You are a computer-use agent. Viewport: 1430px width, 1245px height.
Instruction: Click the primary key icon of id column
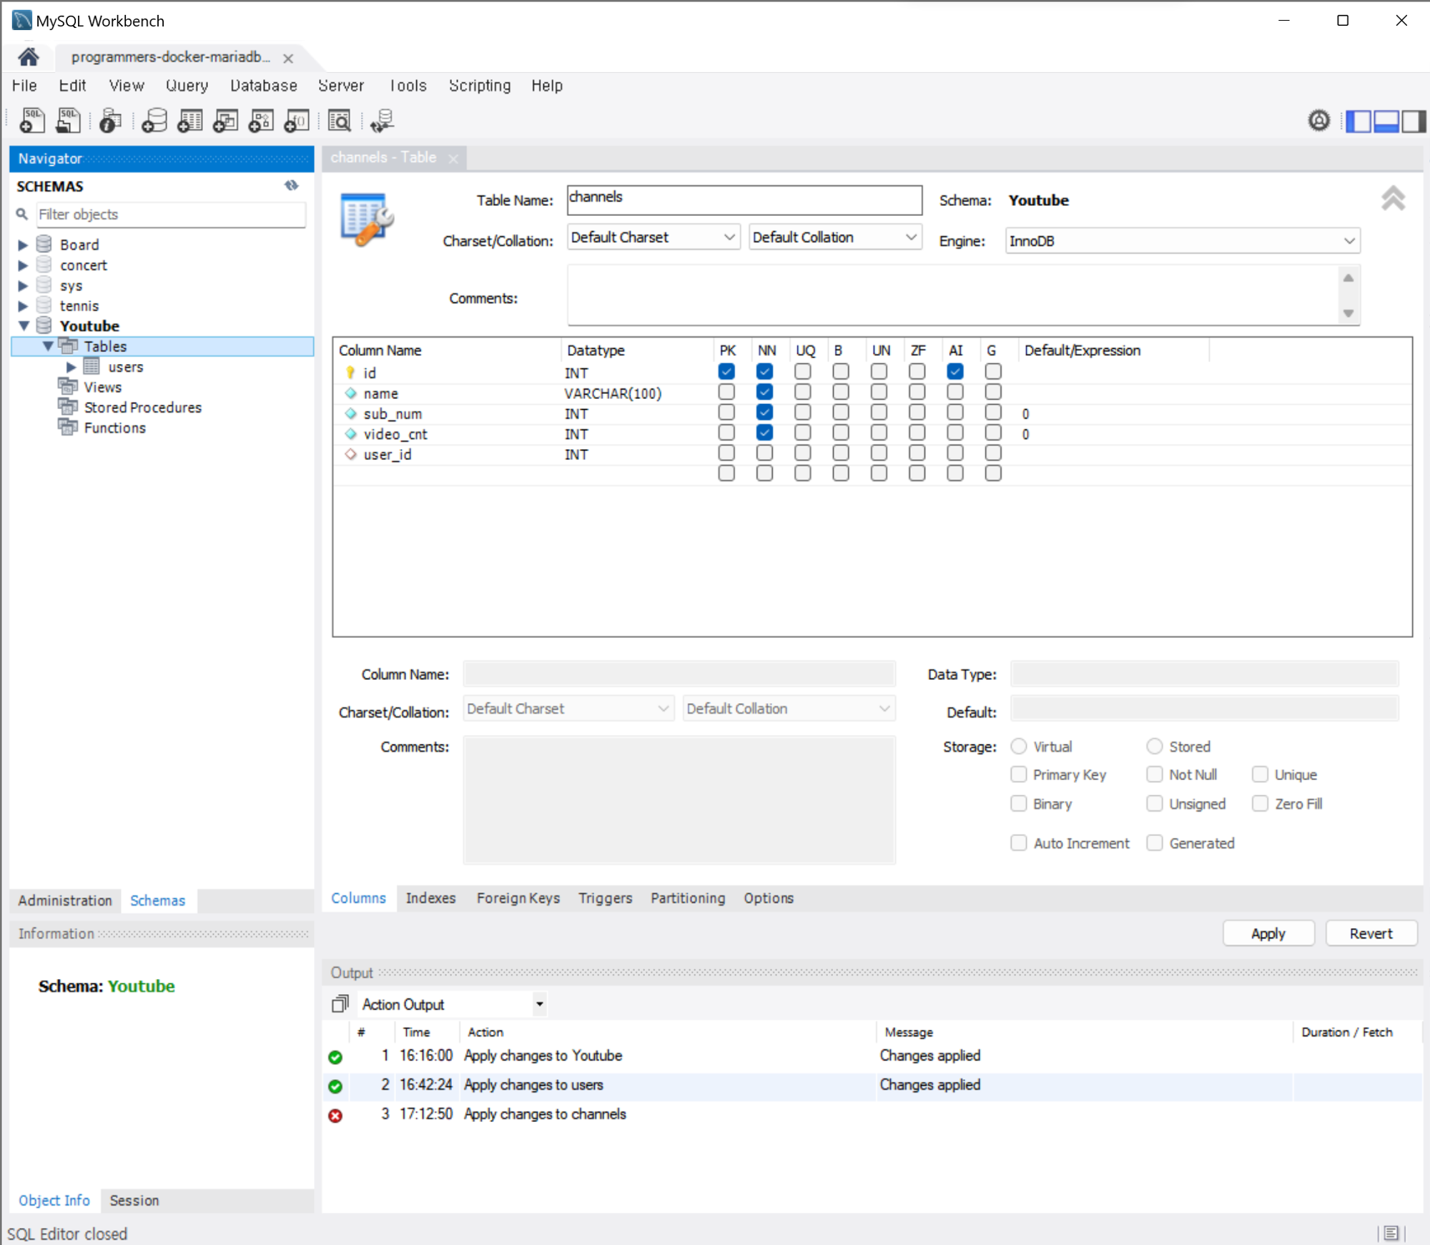coord(350,373)
